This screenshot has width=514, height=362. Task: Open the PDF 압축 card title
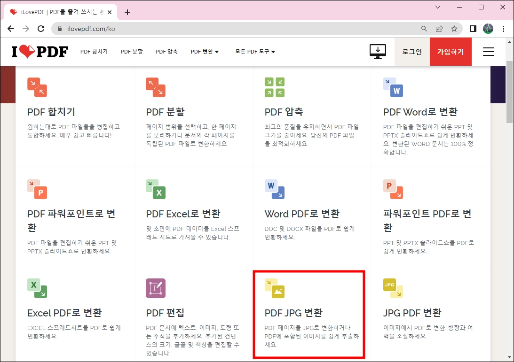[x=284, y=112]
